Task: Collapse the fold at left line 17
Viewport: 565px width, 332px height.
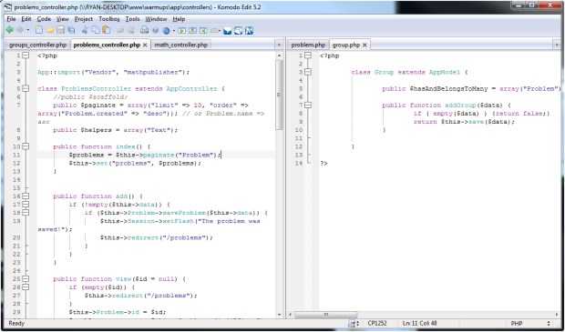Action: coord(26,205)
